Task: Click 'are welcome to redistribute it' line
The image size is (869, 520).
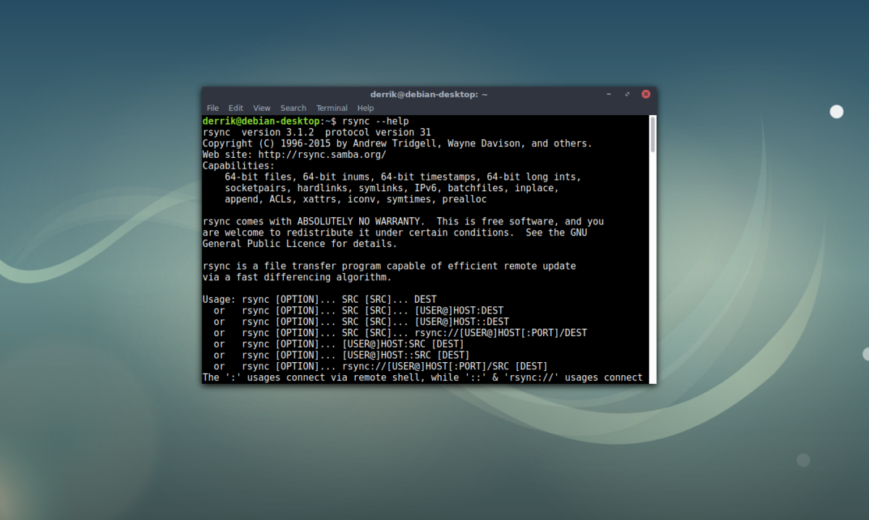Action: tap(395, 232)
